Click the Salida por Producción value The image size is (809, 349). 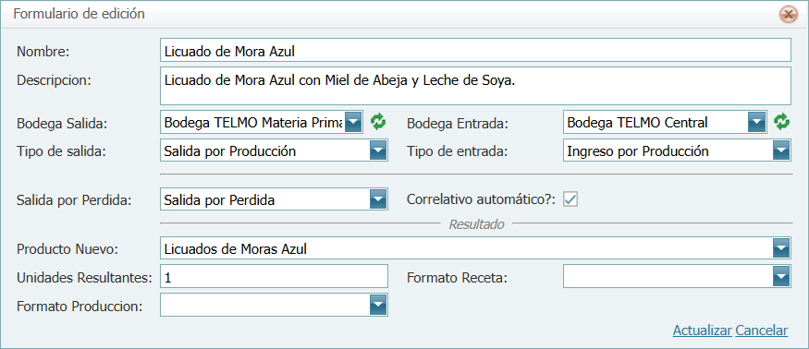pos(230,151)
